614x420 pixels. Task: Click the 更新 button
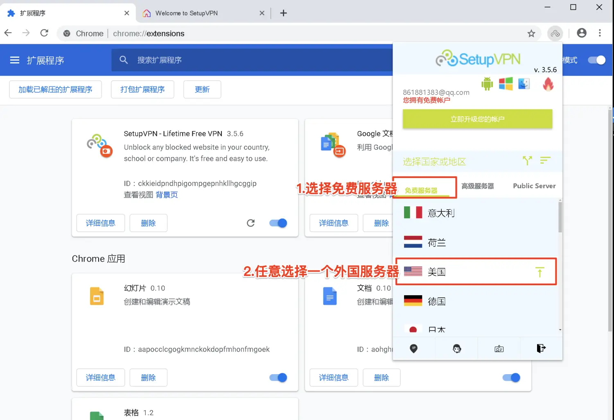click(202, 90)
